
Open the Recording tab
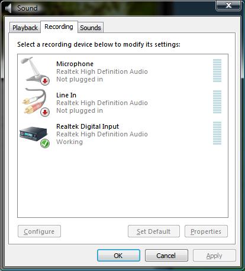[59, 27]
